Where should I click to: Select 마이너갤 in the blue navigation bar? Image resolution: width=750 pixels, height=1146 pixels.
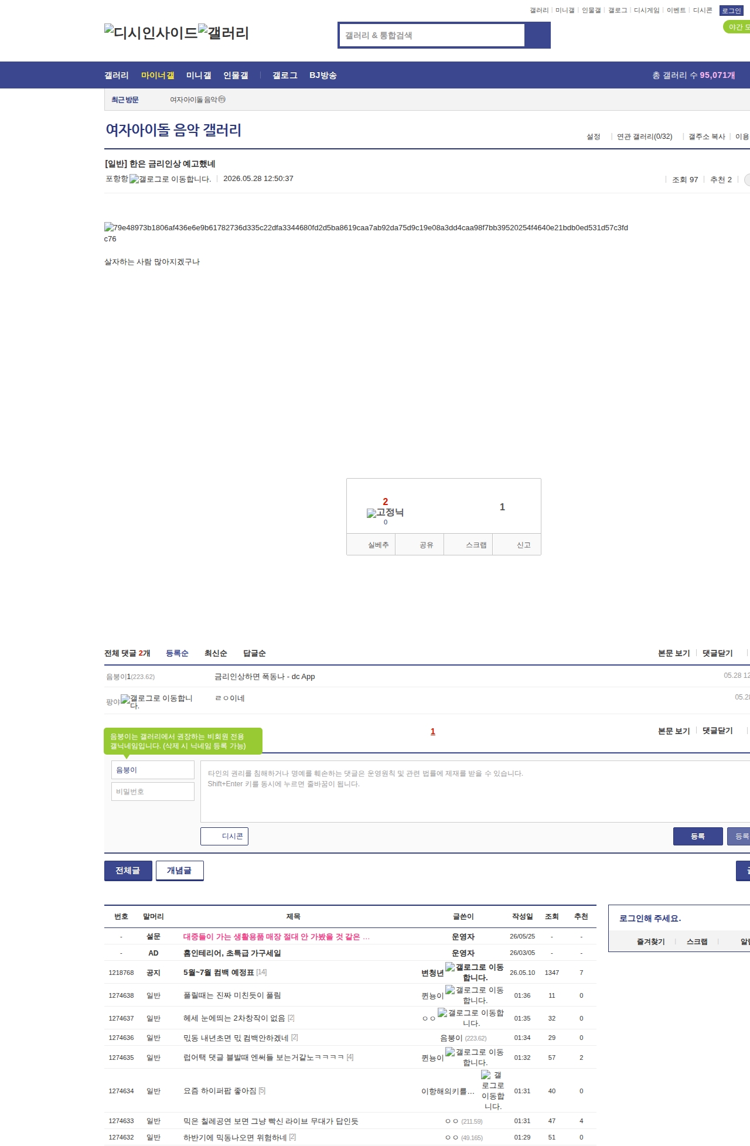pyautogui.click(x=158, y=75)
